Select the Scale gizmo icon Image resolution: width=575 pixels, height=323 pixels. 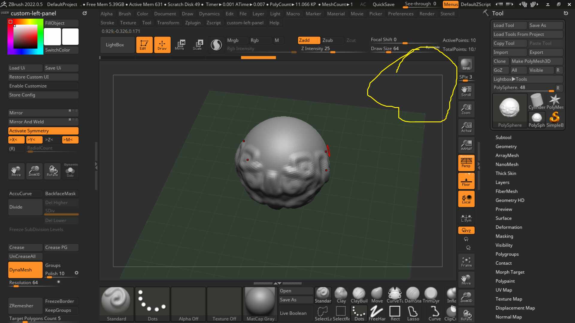(197, 45)
